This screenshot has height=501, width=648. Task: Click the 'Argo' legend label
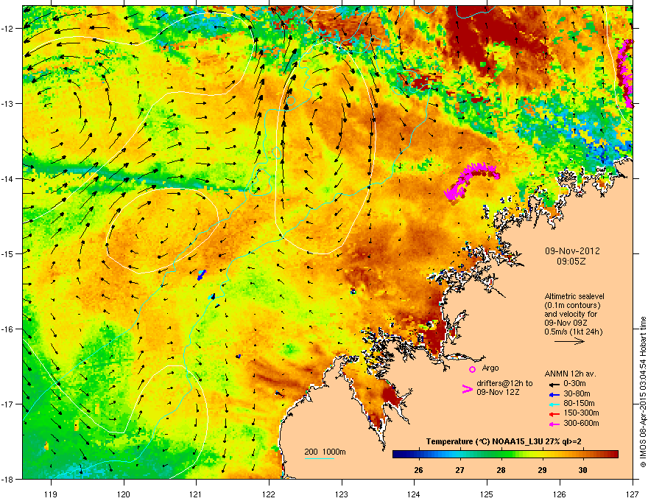pyautogui.click(x=490, y=368)
